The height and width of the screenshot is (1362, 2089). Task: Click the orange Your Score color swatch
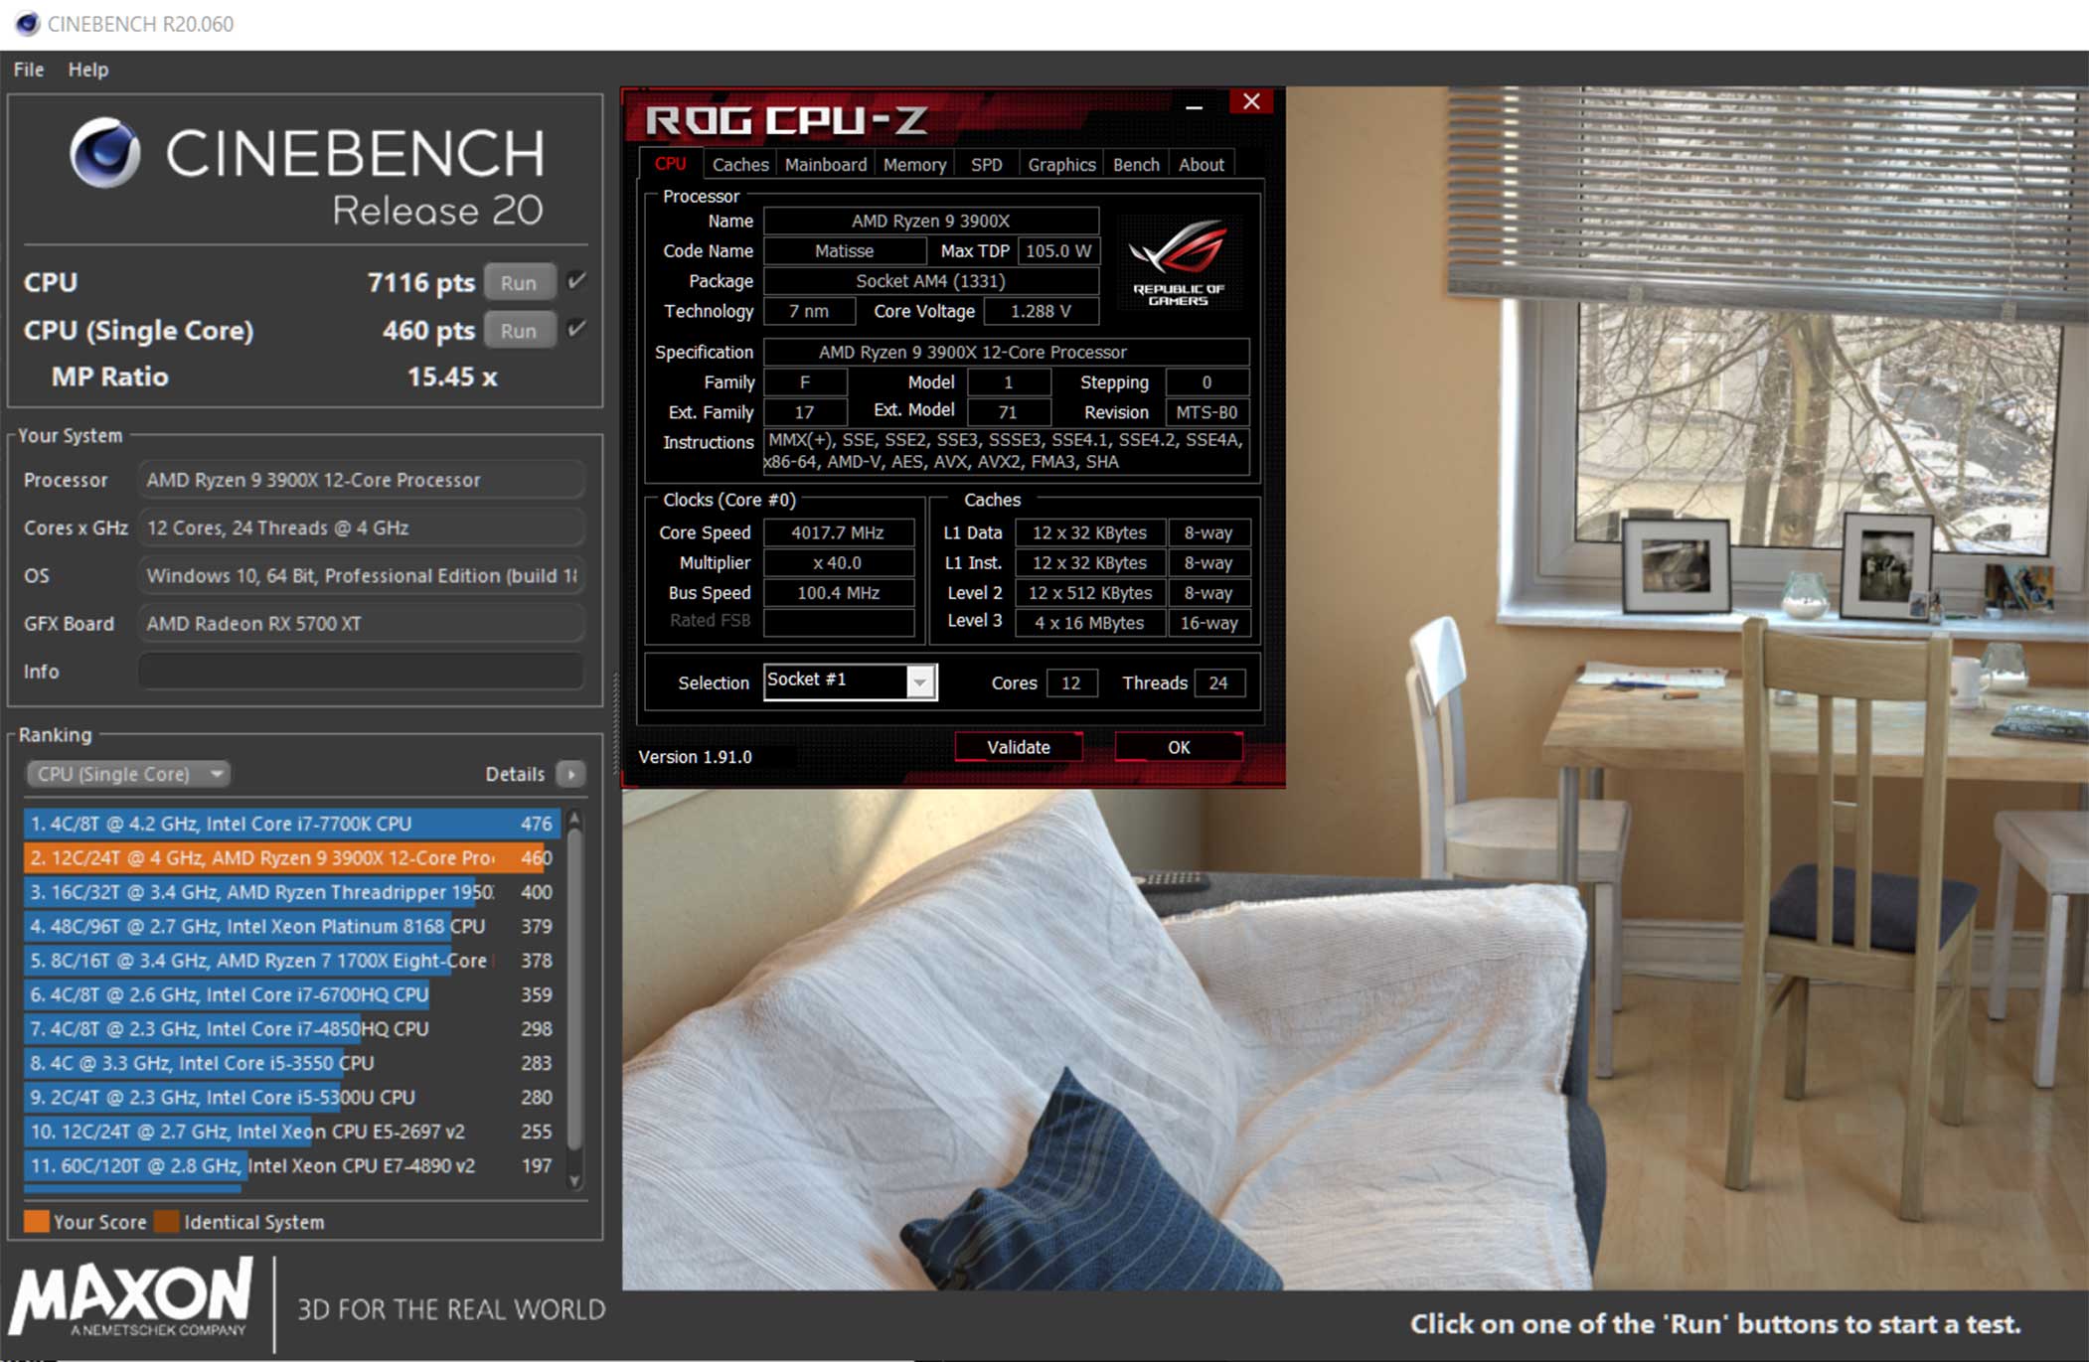coord(36,1221)
